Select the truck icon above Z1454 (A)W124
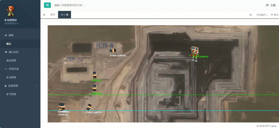Viewport: 279px width, 128px height. point(113,50)
